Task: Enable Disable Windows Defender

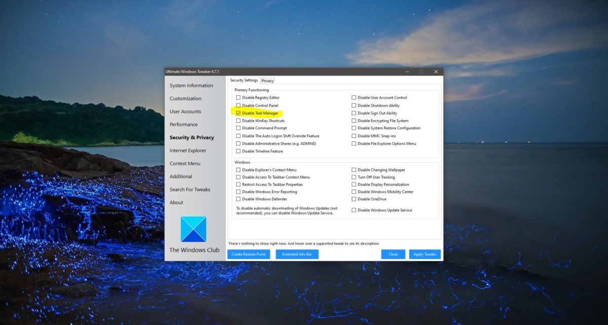Action: (x=238, y=199)
